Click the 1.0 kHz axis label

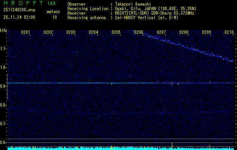pyautogui.click(x=3, y=68)
